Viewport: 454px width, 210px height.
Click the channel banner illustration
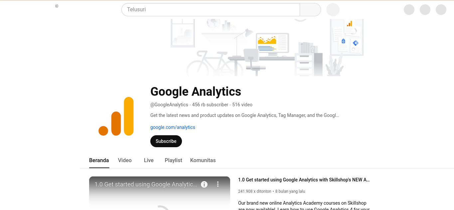click(267, 47)
